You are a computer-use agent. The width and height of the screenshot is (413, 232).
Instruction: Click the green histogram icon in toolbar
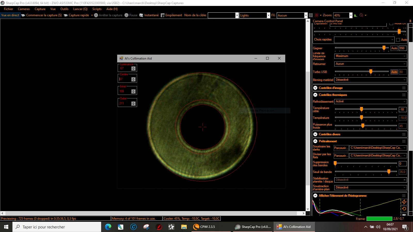pos(356,15)
